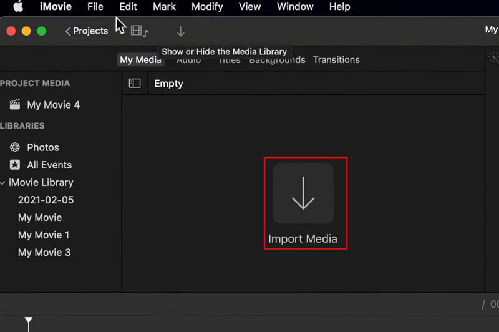499x332 pixels.
Task: Open the Modify menu
Action: [x=207, y=7]
